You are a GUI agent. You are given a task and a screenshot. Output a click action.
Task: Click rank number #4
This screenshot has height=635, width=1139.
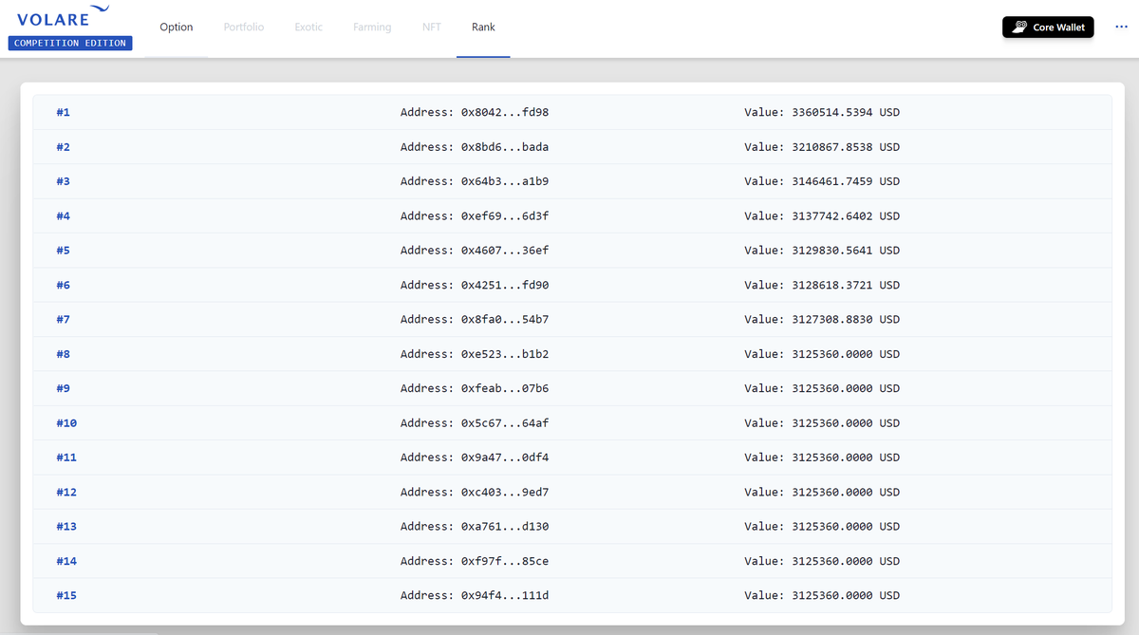point(64,215)
